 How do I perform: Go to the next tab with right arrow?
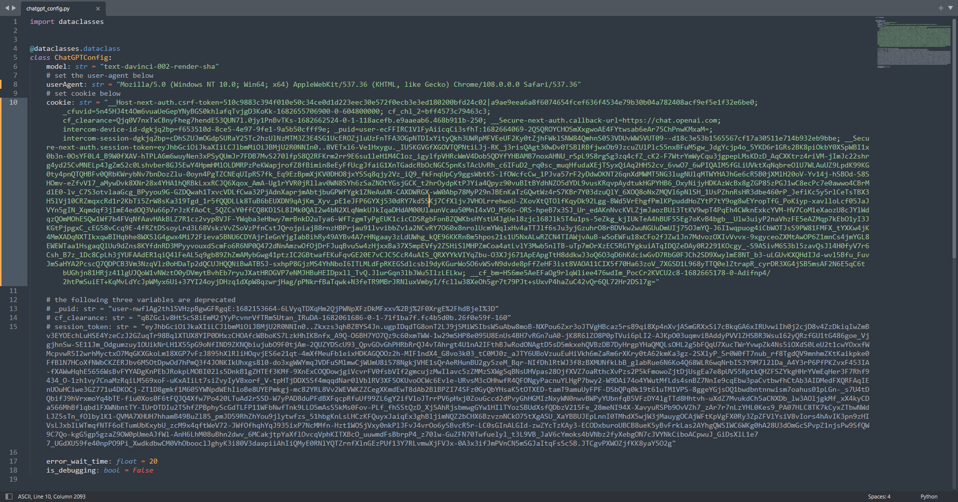(x=14, y=8)
